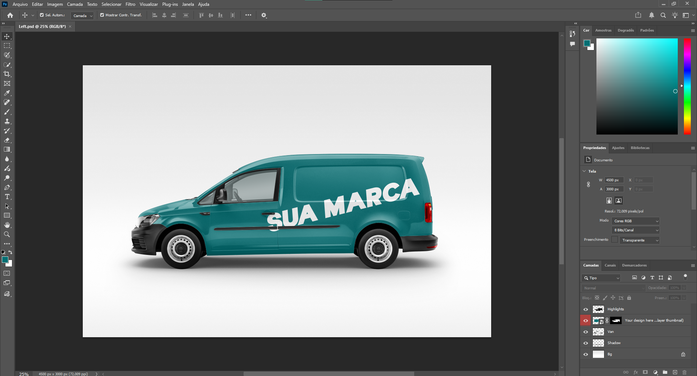
Task: Expand the Transparente fill dropdown
Action: [x=640, y=240]
